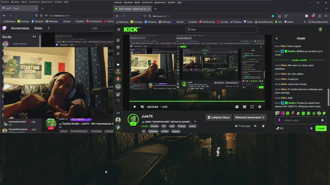
Task: Focus the Kick Etsi search field
Action: (221, 30)
